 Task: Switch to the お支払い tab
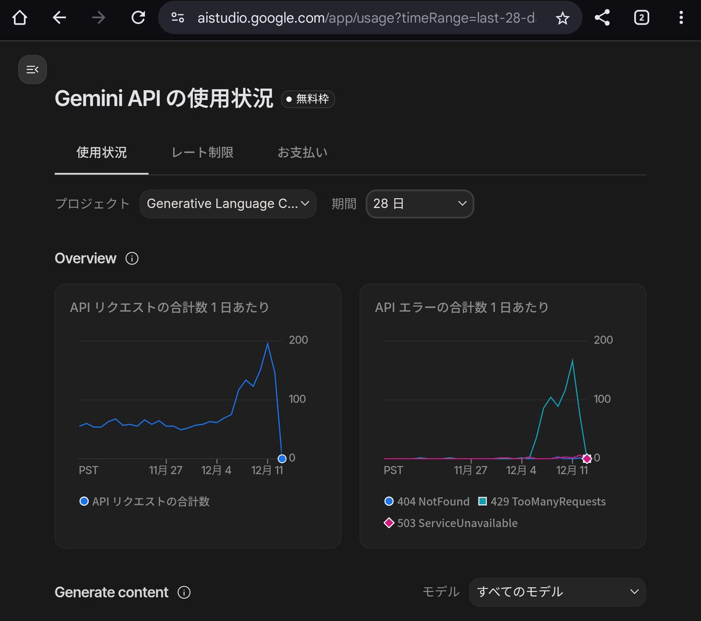(x=303, y=152)
